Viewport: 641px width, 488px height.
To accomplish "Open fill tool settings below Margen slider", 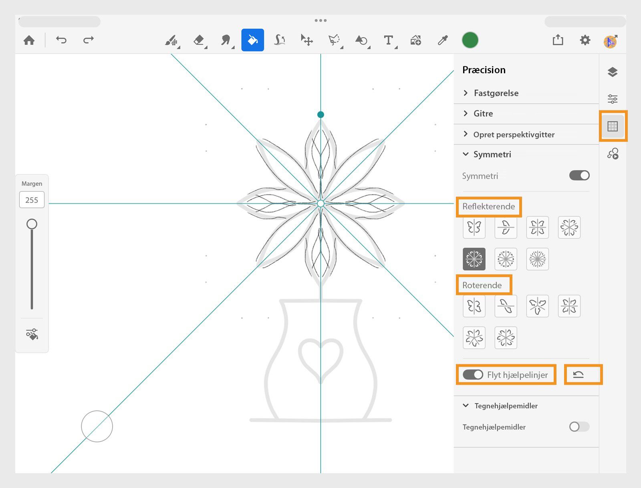I will [x=32, y=334].
